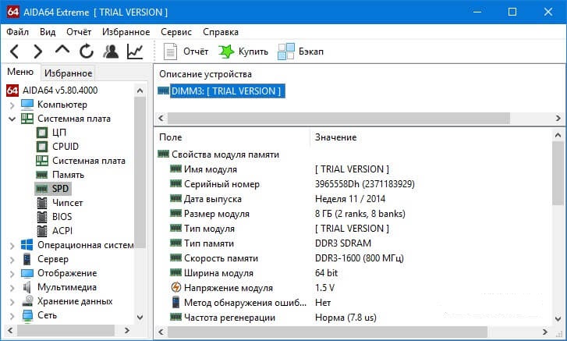
Task: Select the Свойства модуля памяти group header
Action: pos(225,155)
